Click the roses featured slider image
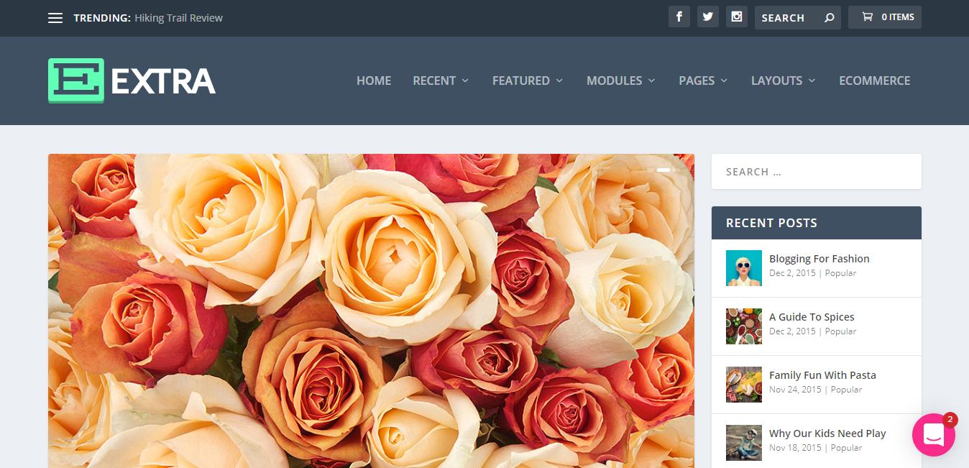The image size is (969, 468). pyautogui.click(x=371, y=311)
